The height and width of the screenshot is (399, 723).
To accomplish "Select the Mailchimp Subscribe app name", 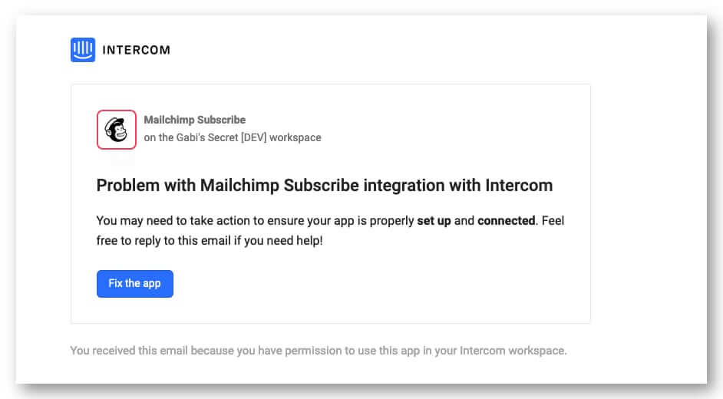I will 194,120.
